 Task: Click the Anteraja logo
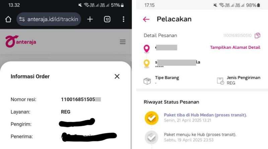(21, 41)
